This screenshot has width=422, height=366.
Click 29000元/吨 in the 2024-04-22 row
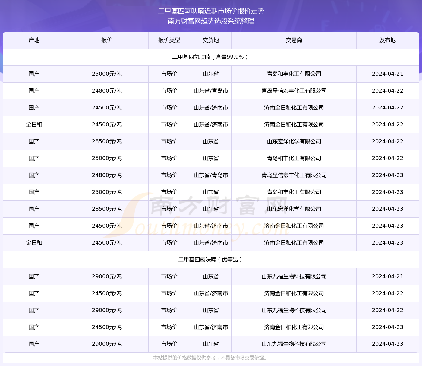click(107, 310)
